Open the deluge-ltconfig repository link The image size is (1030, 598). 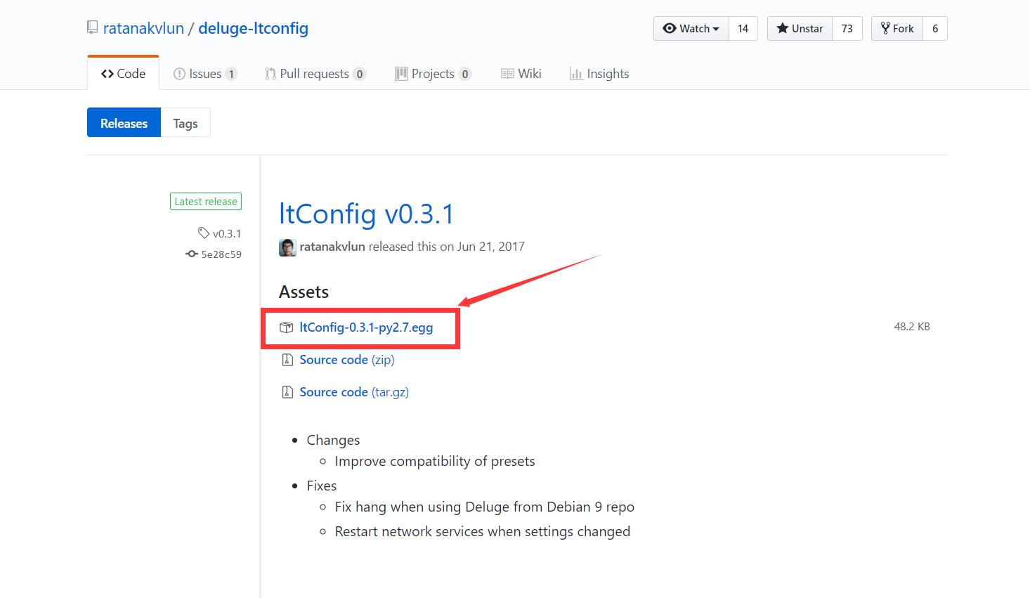click(253, 28)
